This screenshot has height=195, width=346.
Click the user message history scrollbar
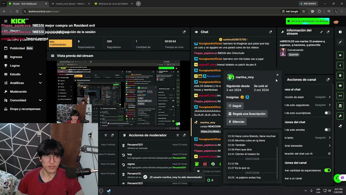278,162
